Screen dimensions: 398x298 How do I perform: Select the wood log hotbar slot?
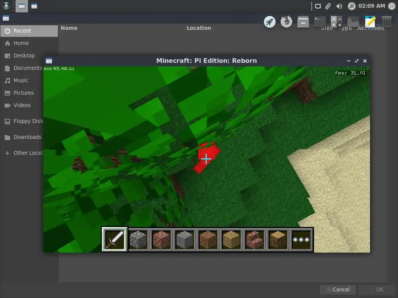coord(278,239)
